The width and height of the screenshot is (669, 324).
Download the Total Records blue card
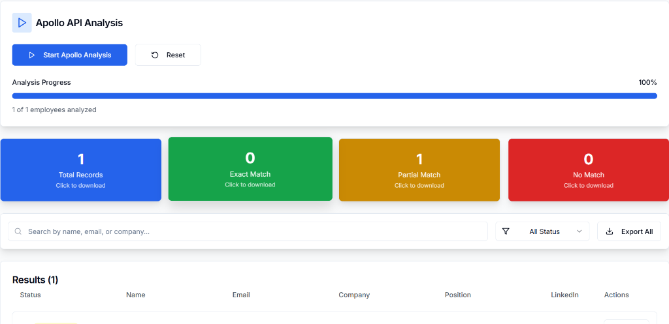[x=81, y=170]
